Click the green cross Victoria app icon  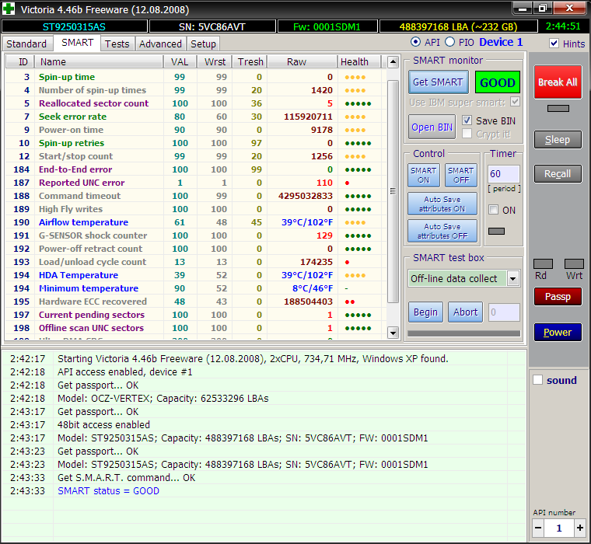pyautogui.click(x=9, y=9)
